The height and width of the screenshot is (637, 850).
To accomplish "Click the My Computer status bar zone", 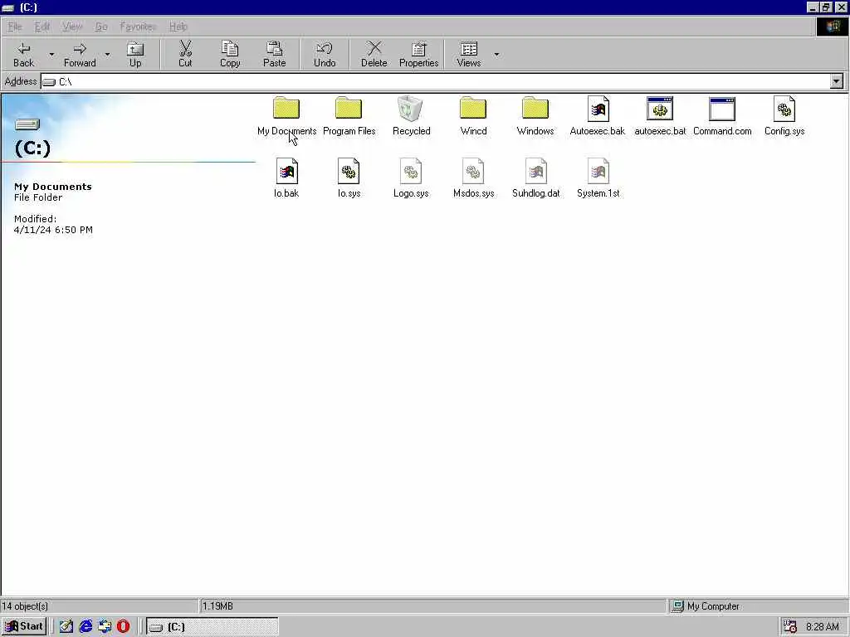I will [757, 606].
